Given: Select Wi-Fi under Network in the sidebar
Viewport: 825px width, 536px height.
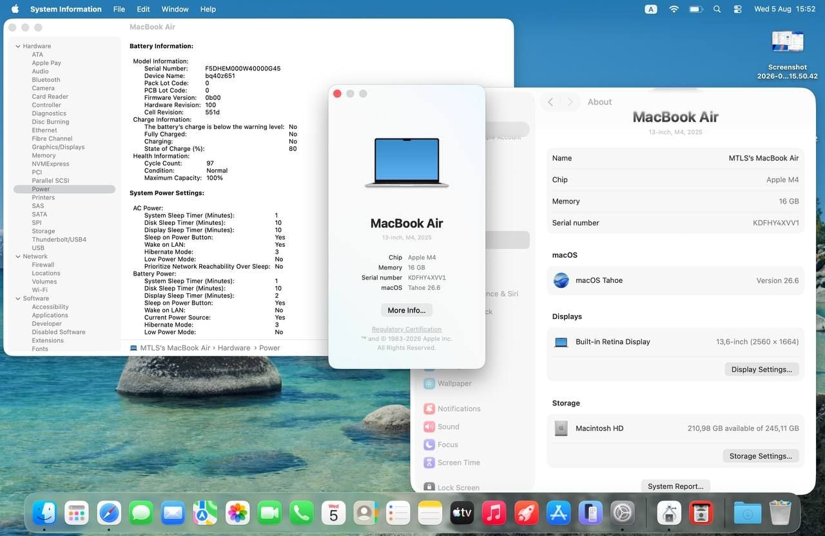Looking at the screenshot, I should tap(40, 290).
